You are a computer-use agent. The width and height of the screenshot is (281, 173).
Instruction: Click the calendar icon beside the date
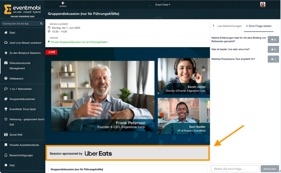(49, 28)
